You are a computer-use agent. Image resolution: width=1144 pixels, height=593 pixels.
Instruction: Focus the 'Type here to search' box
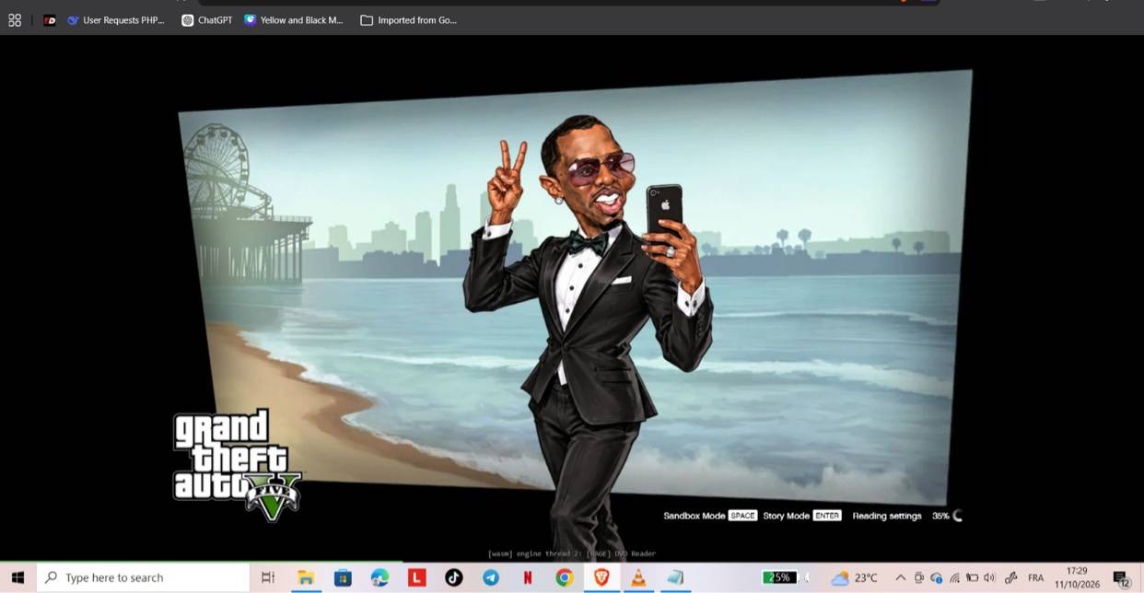click(x=144, y=577)
